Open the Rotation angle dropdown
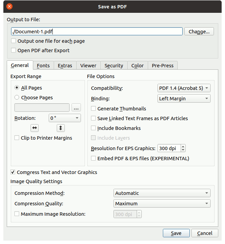The image size is (225, 244). [64, 118]
